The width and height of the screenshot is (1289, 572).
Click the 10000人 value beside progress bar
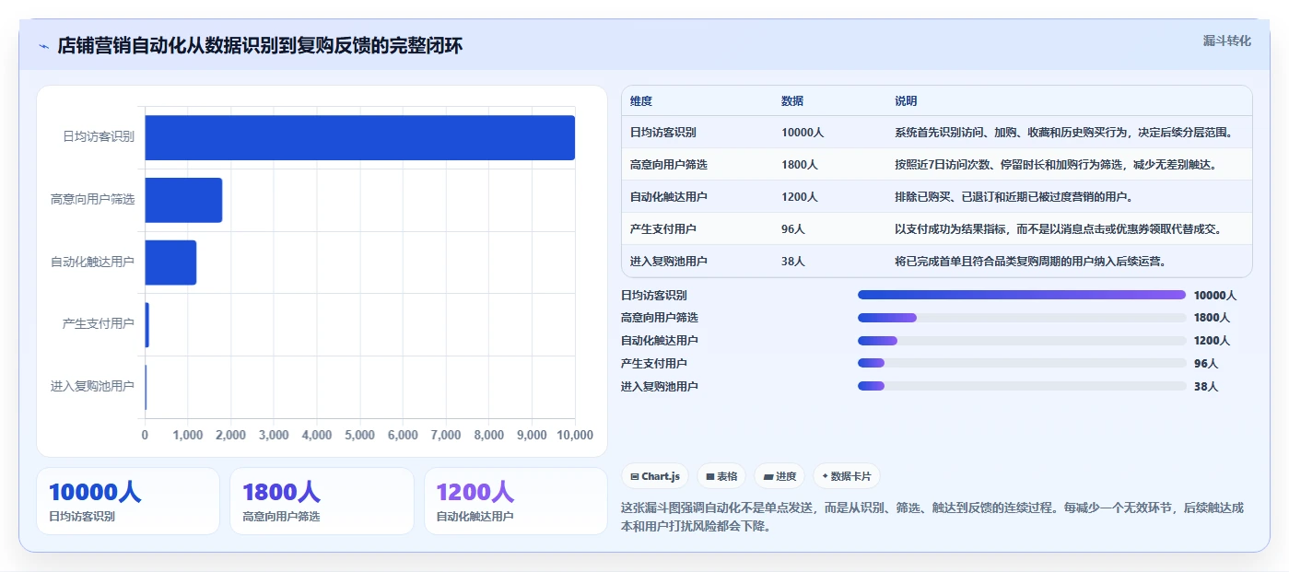(x=1215, y=296)
